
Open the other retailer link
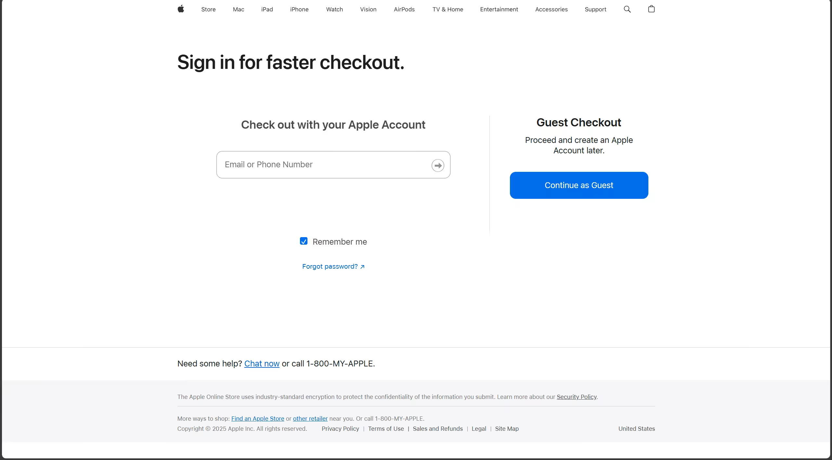[310, 418]
